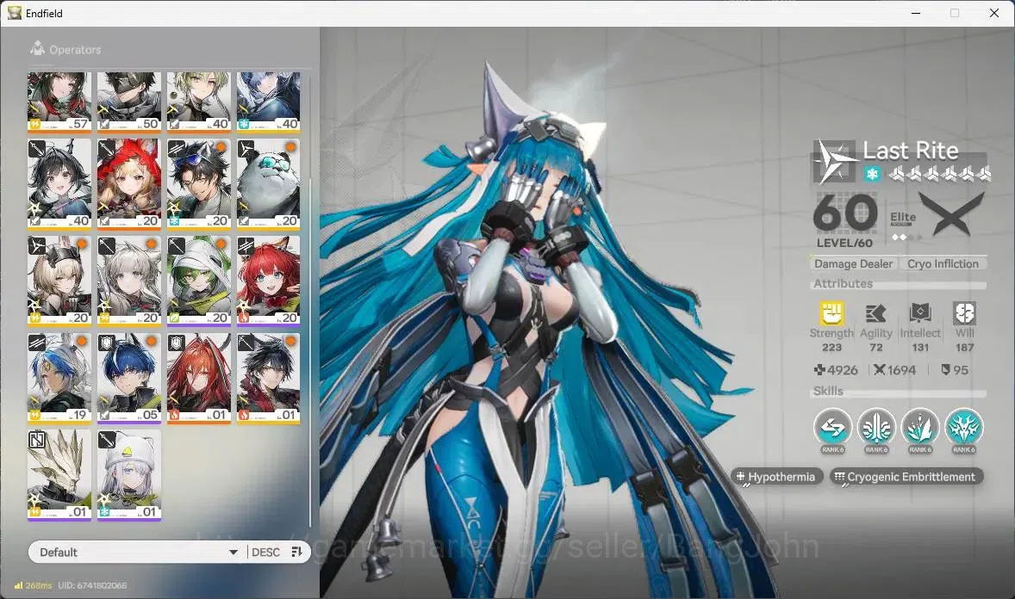Viewport: 1015px width, 599px height.
Task: Click the large weapon type icon beside Elite
Action: 951,214
